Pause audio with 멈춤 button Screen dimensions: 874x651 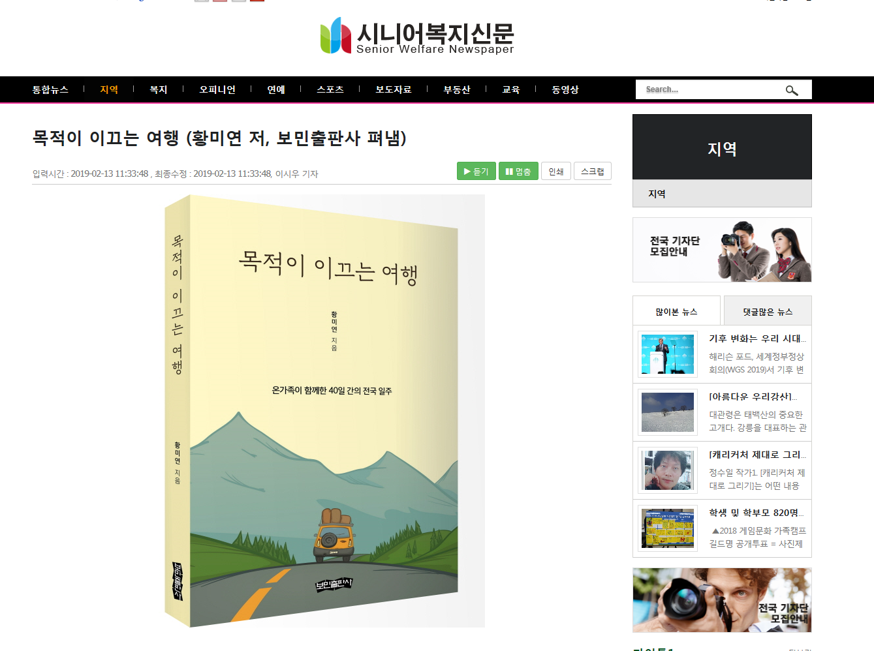click(518, 171)
